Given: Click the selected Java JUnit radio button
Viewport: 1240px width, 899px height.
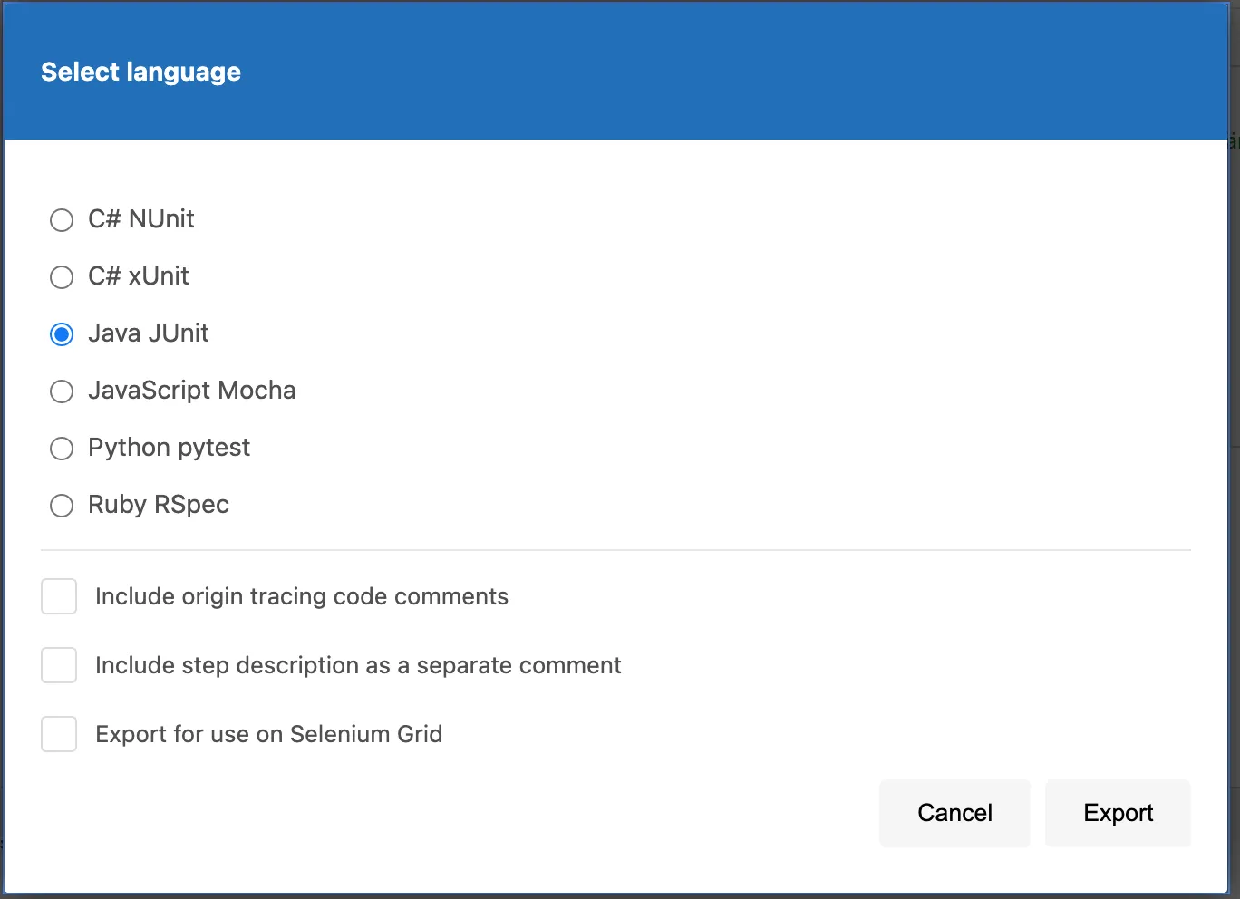Looking at the screenshot, I should [x=62, y=334].
